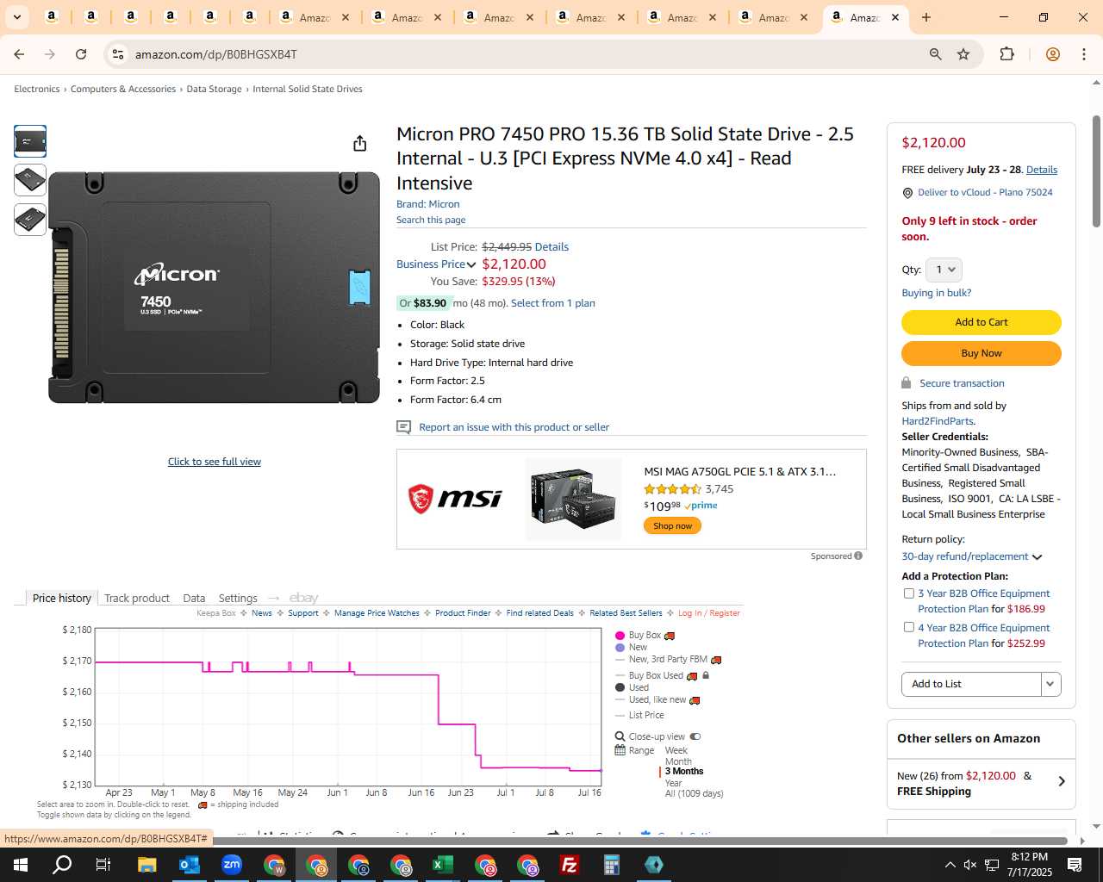Open new tab with plus button
This screenshot has height=882, width=1103.
[926, 17]
